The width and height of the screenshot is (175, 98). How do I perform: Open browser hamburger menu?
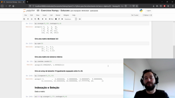[173, 6]
